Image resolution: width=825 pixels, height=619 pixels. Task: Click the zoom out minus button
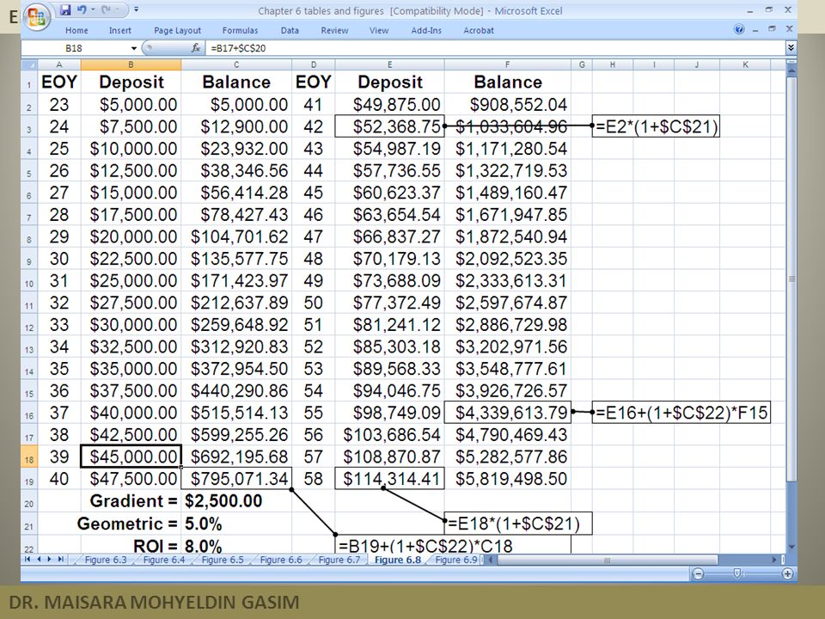[x=698, y=573]
